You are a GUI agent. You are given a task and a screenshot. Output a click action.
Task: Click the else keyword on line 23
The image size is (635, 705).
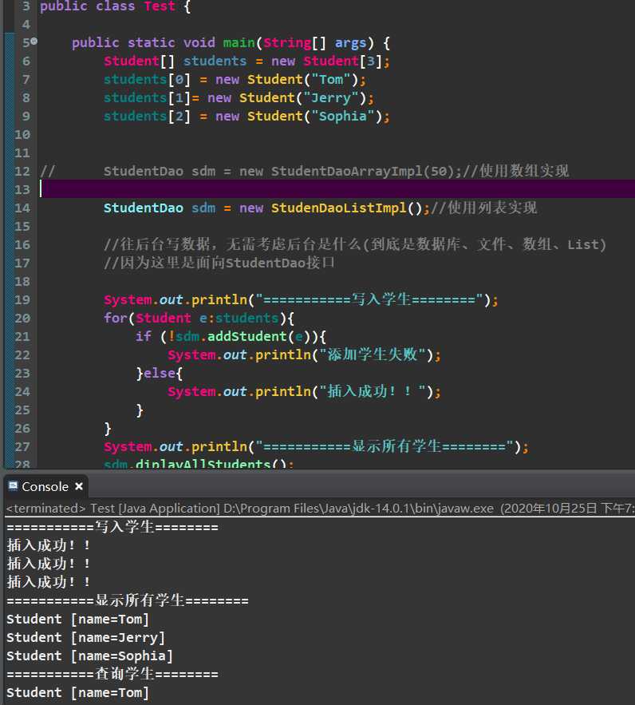tap(160, 373)
